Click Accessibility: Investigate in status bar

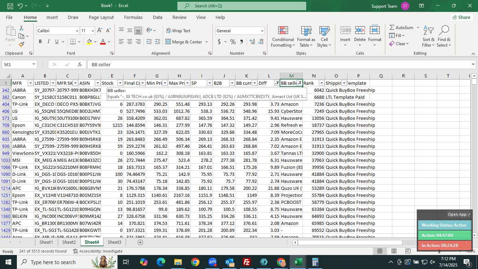click(x=98, y=251)
